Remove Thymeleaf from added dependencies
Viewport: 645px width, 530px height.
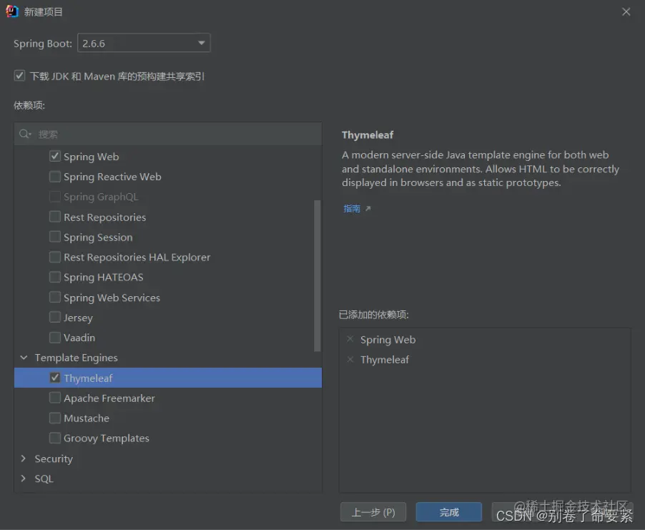350,359
